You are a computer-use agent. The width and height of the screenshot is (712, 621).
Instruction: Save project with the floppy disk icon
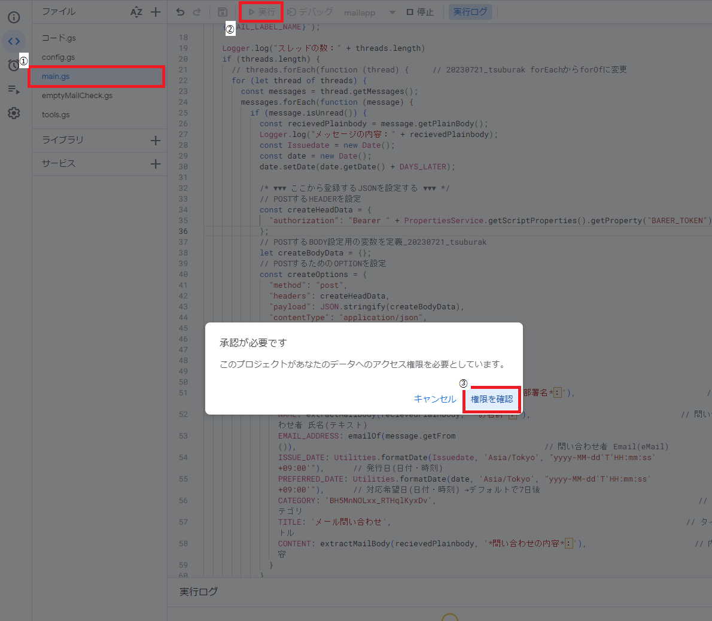pyautogui.click(x=223, y=12)
